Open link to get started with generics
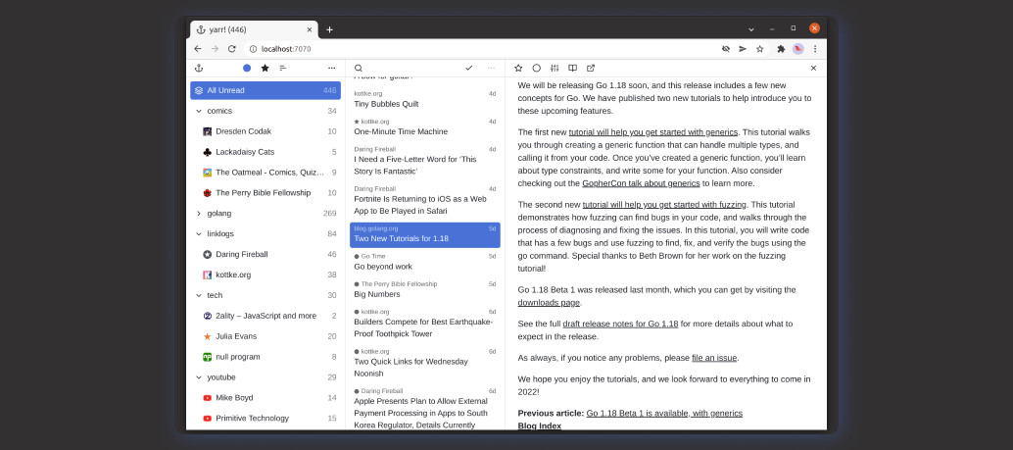Screen dimensions: 1013x450 [x=653, y=132]
